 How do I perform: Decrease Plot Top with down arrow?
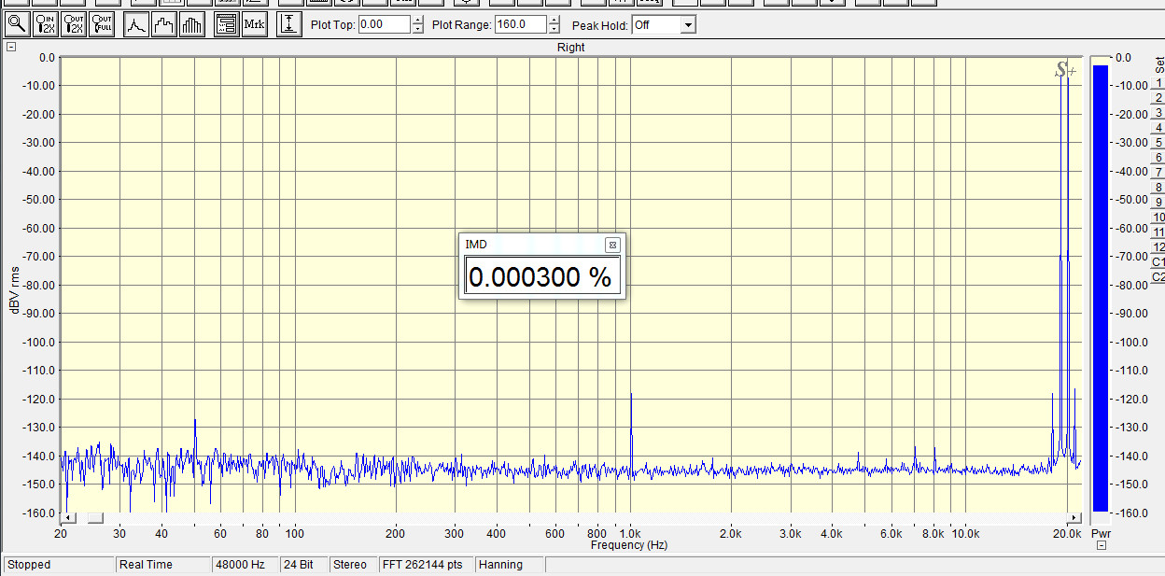pos(416,29)
